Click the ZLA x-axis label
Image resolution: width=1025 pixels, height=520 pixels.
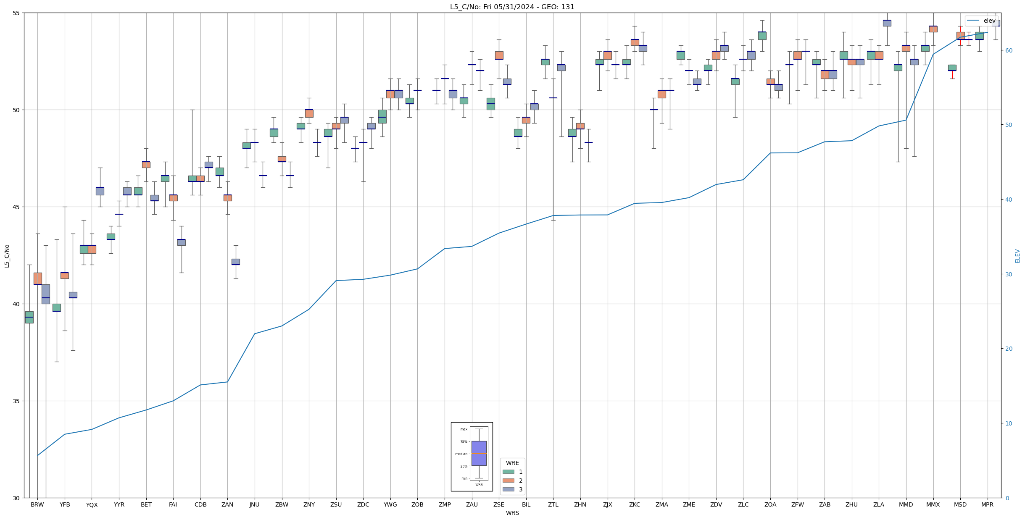(x=879, y=504)
